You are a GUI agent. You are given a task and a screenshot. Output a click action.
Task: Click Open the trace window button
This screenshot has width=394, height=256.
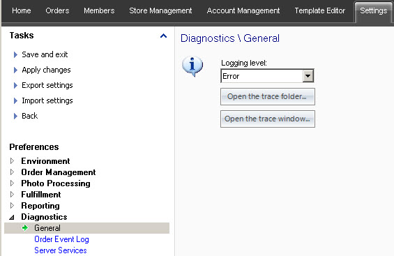(268, 119)
